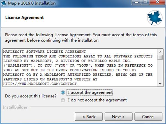Click the license text scrollbar down arrow
The image size is (166, 124).
(160, 84)
